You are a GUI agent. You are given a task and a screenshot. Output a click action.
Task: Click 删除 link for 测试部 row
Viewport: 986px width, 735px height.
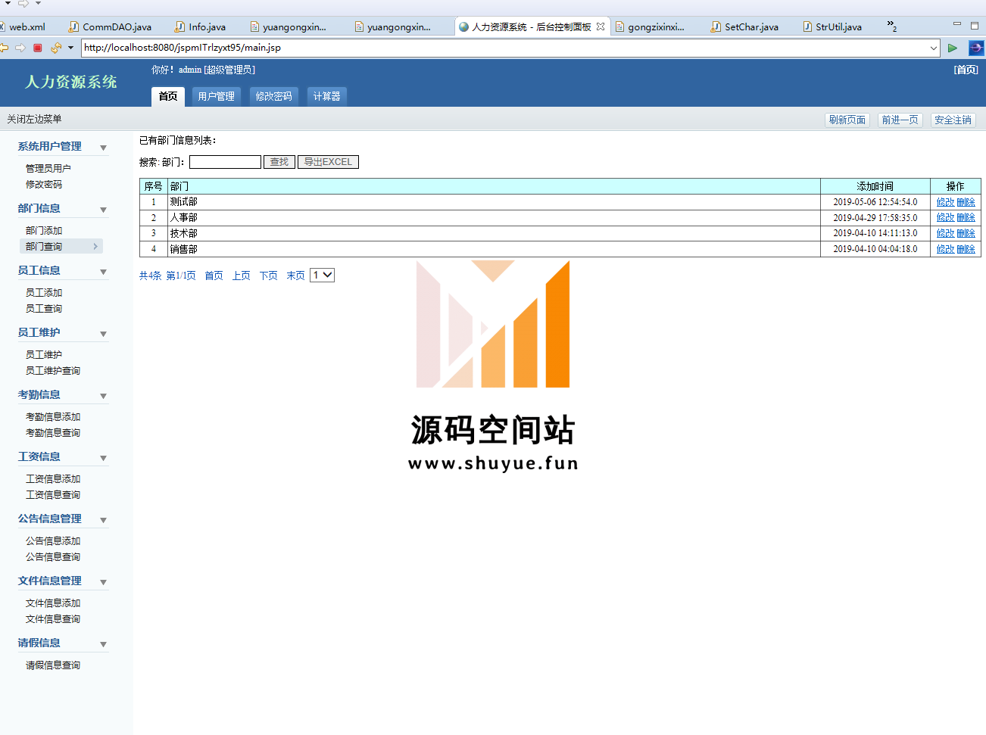pyautogui.click(x=966, y=202)
